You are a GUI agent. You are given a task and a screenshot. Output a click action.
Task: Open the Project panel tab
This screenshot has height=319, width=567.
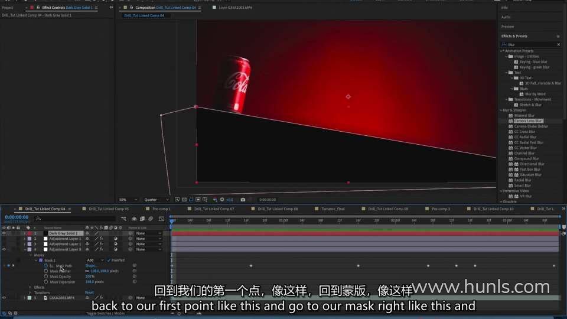point(8,8)
